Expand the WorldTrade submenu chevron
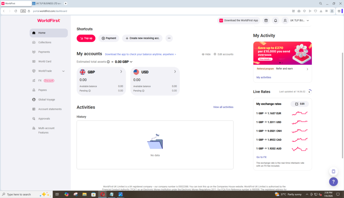The width and height of the screenshot is (344, 198). tap(63, 71)
